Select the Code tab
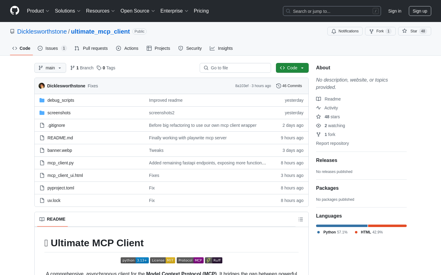This screenshot has height=275, width=441. tap(21, 48)
